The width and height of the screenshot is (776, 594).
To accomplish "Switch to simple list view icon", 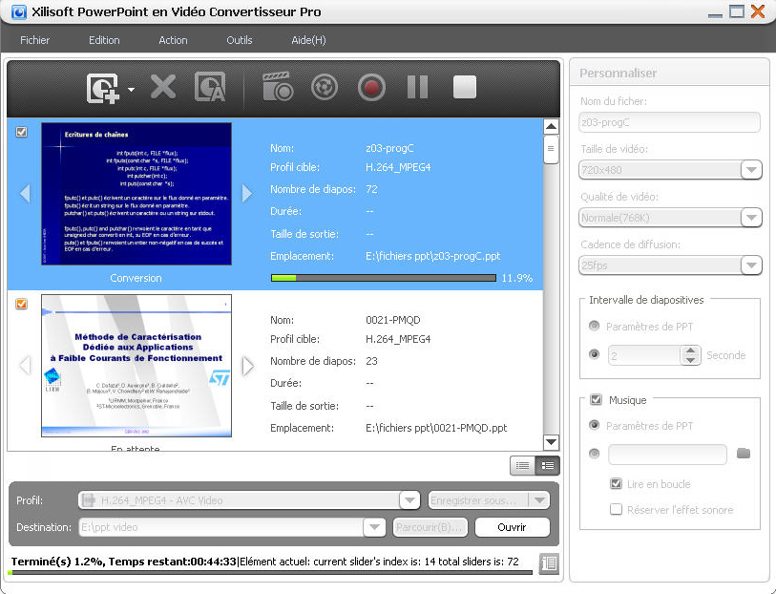I will coord(522,465).
